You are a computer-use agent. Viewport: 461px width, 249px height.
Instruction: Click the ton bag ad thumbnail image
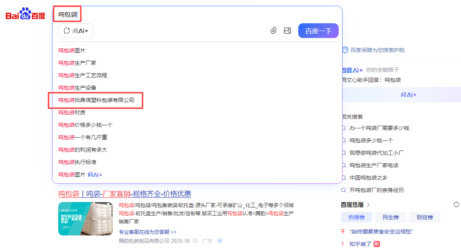85,219
